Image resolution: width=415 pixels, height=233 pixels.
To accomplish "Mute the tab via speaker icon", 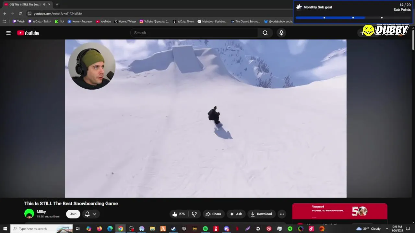I will click(44, 5).
